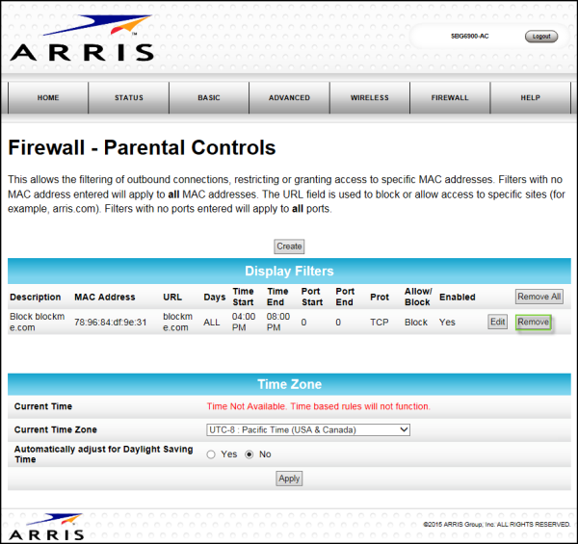Image resolution: width=578 pixels, height=544 pixels.
Task: Select Yes for Daylight Saving adjustment
Action: pyautogui.click(x=212, y=453)
